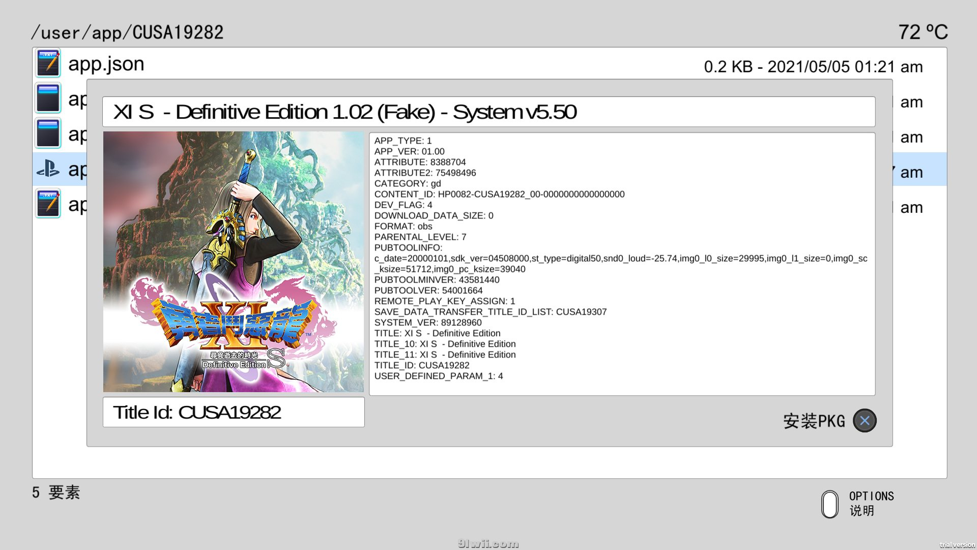Screen dimensions: 977x550
Task: Click the 'APP_TYPE: 1' line
Action: coord(403,141)
